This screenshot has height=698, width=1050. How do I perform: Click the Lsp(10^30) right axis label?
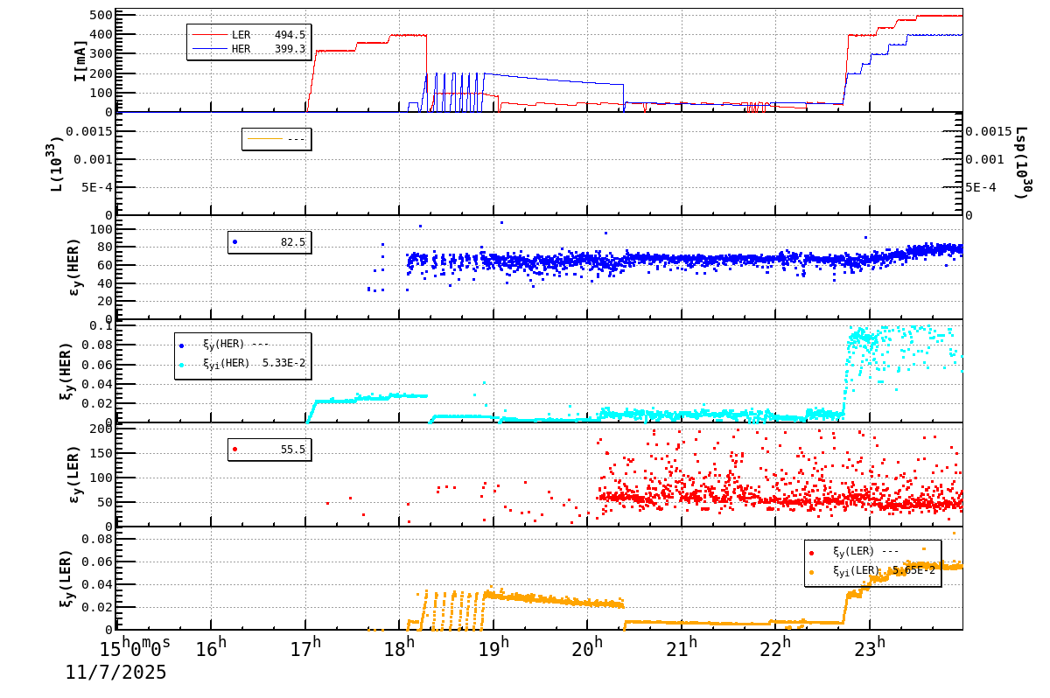coord(1020,163)
